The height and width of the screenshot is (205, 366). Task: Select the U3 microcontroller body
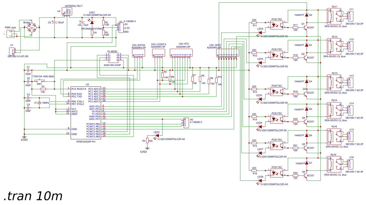86,113
